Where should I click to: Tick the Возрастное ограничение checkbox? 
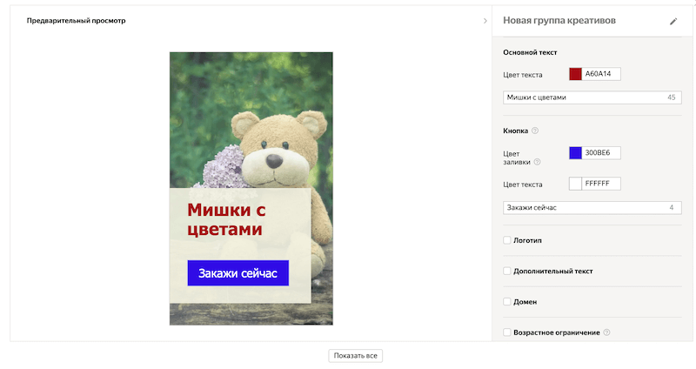click(507, 332)
